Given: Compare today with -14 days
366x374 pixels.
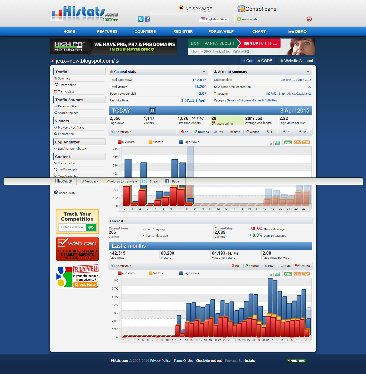Looking at the screenshot, I should [x=303, y=132].
